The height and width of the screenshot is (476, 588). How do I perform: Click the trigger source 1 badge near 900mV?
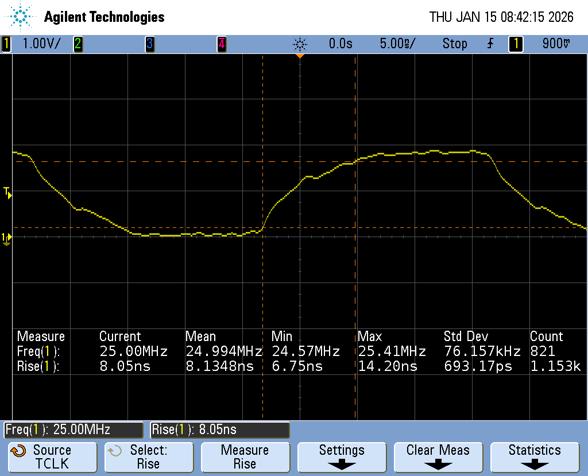[x=516, y=44]
